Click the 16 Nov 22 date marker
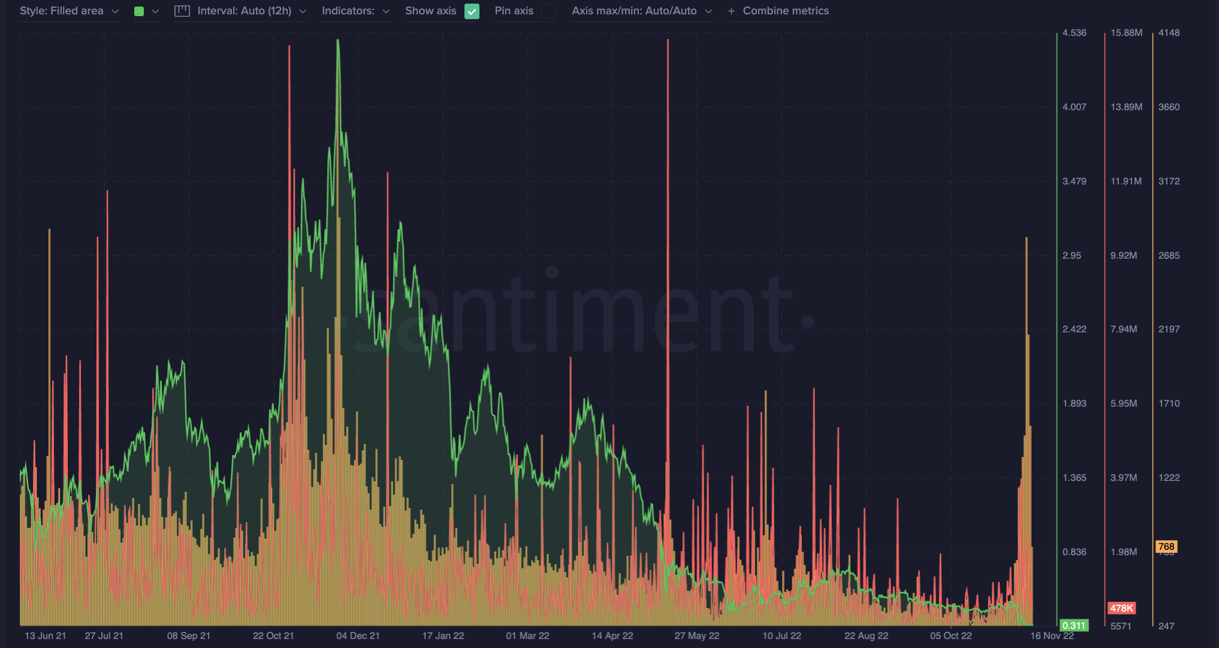This screenshot has height=648, width=1219. pyautogui.click(x=1052, y=635)
